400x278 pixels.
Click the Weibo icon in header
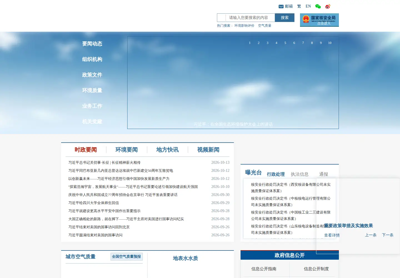[328, 6]
